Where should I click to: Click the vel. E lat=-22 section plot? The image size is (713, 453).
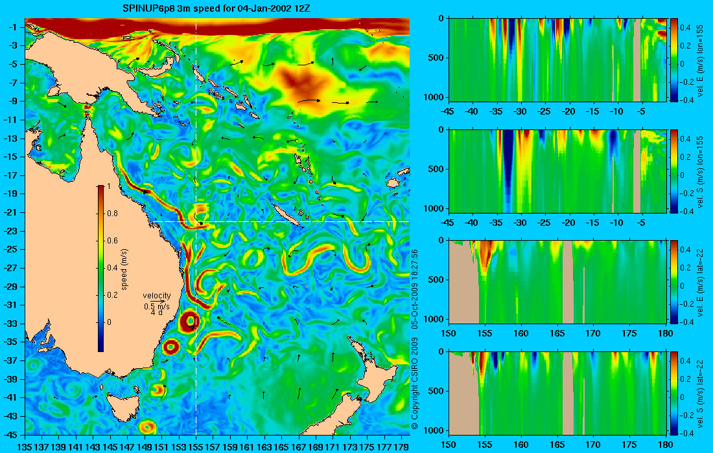[557, 282]
